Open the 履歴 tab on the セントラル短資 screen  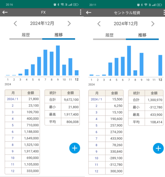[109, 35]
